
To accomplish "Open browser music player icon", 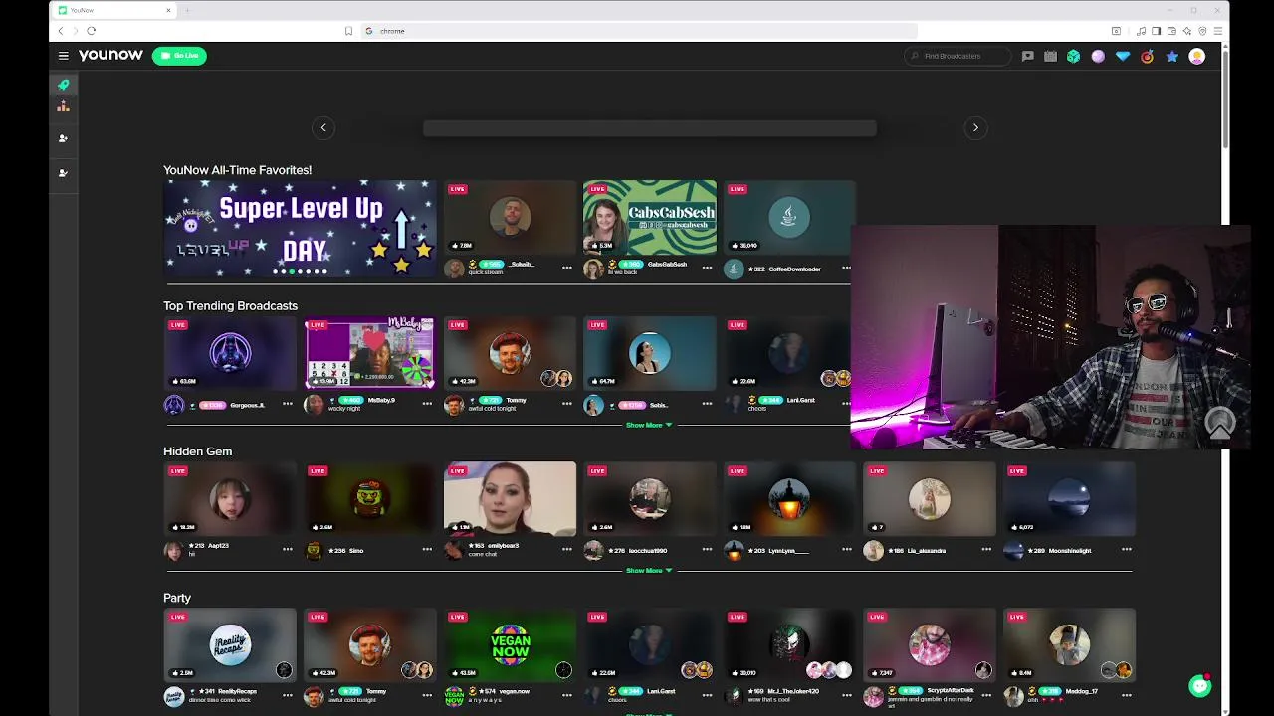I will pyautogui.click(x=1141, y=31).
